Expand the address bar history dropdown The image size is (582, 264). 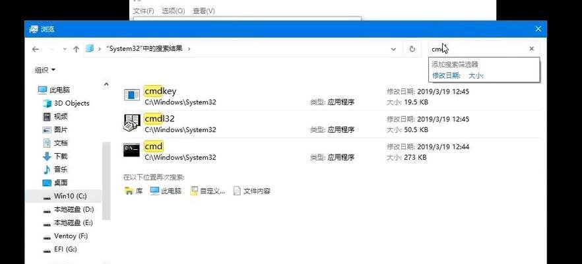(393, 49)
